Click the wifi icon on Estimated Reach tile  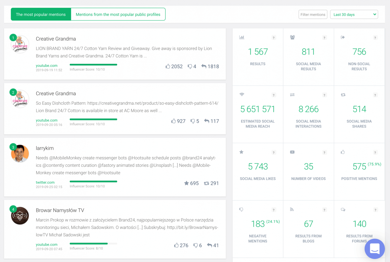tap(242, 94)
